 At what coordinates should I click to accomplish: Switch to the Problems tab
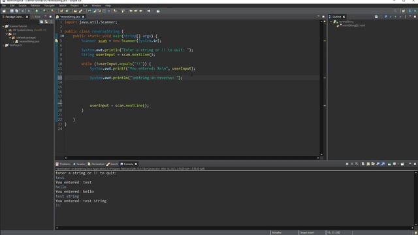point(63,164)
